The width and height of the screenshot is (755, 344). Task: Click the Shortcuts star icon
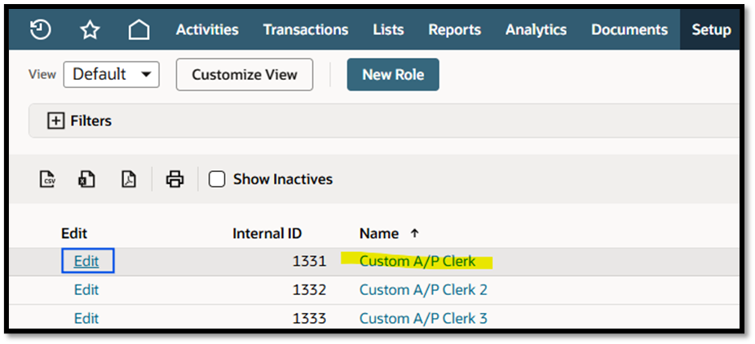[x=90, y=31]
